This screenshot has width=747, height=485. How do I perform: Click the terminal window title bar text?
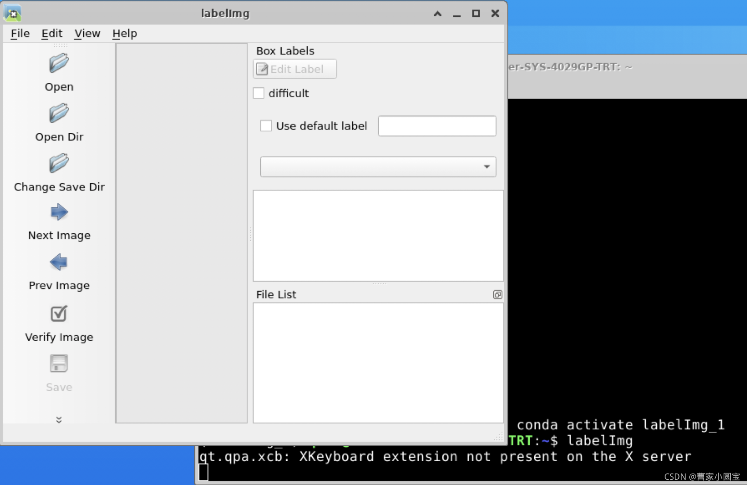pyautogui.click(x=570, y=67)
